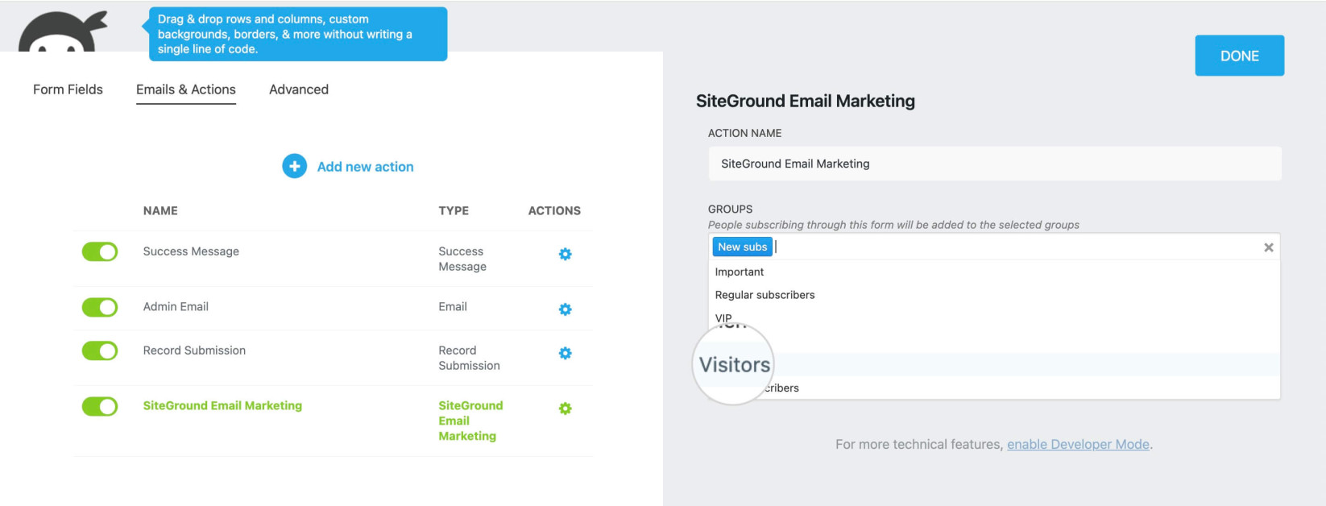The height and width of the screenshot is (506, 1326).
Task: Click the blue drag & drop tooltip banner
Action: click(297, 34)
